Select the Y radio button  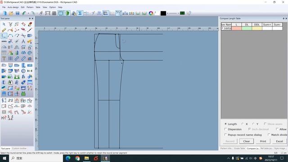click(x=253, y=124)
